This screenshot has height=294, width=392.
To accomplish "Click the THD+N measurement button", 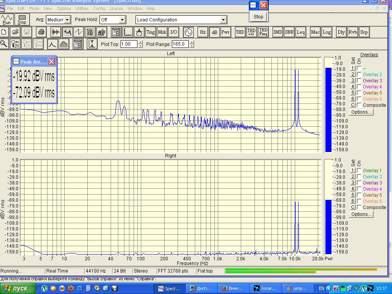I will [252, 32].
